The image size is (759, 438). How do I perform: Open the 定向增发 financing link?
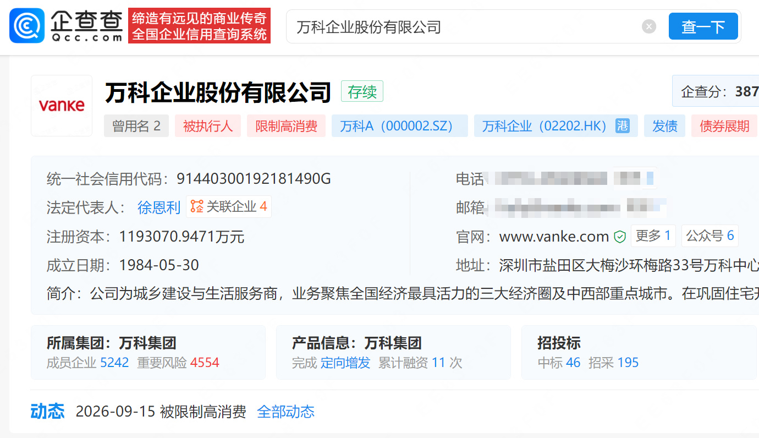345,363
